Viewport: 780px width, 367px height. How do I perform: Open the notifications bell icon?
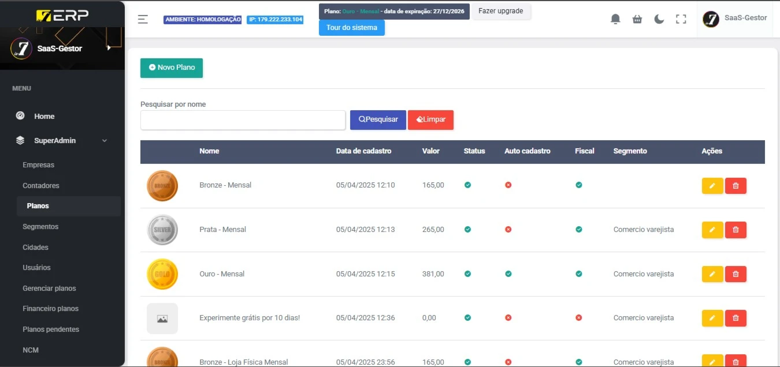(615, 19)
